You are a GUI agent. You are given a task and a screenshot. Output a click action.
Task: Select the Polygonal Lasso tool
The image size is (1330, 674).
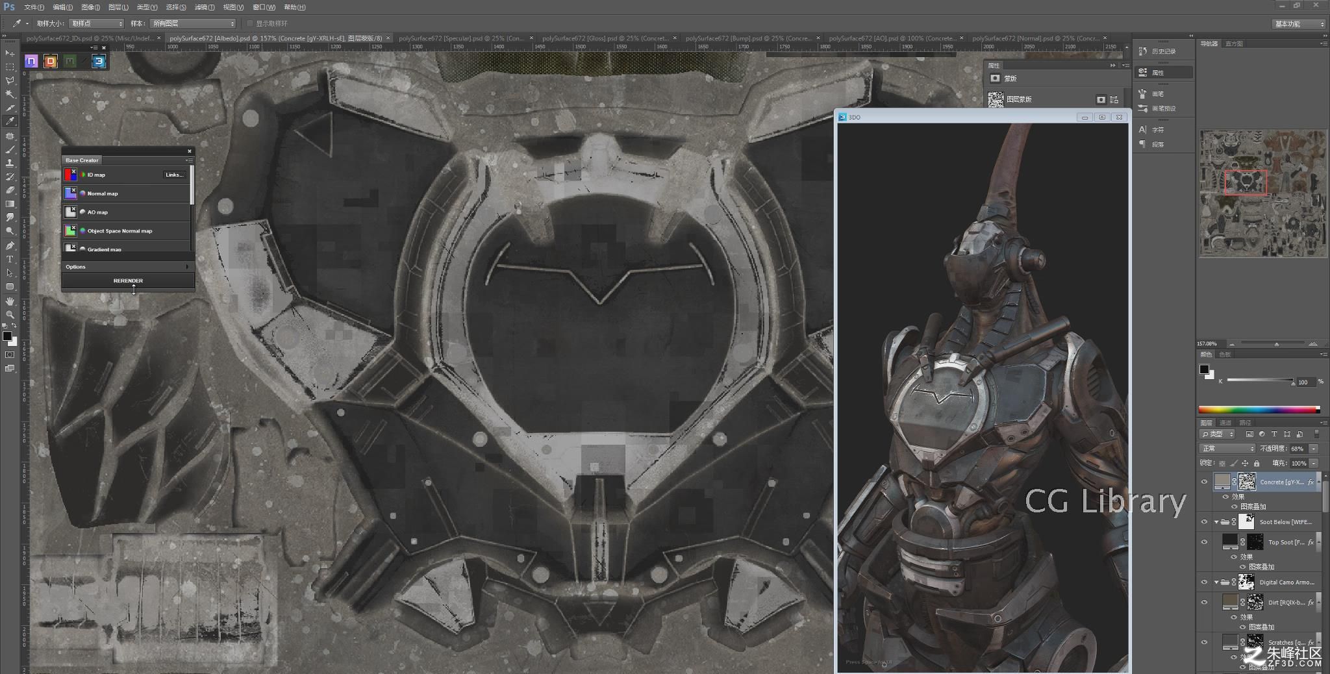[10, 81]
